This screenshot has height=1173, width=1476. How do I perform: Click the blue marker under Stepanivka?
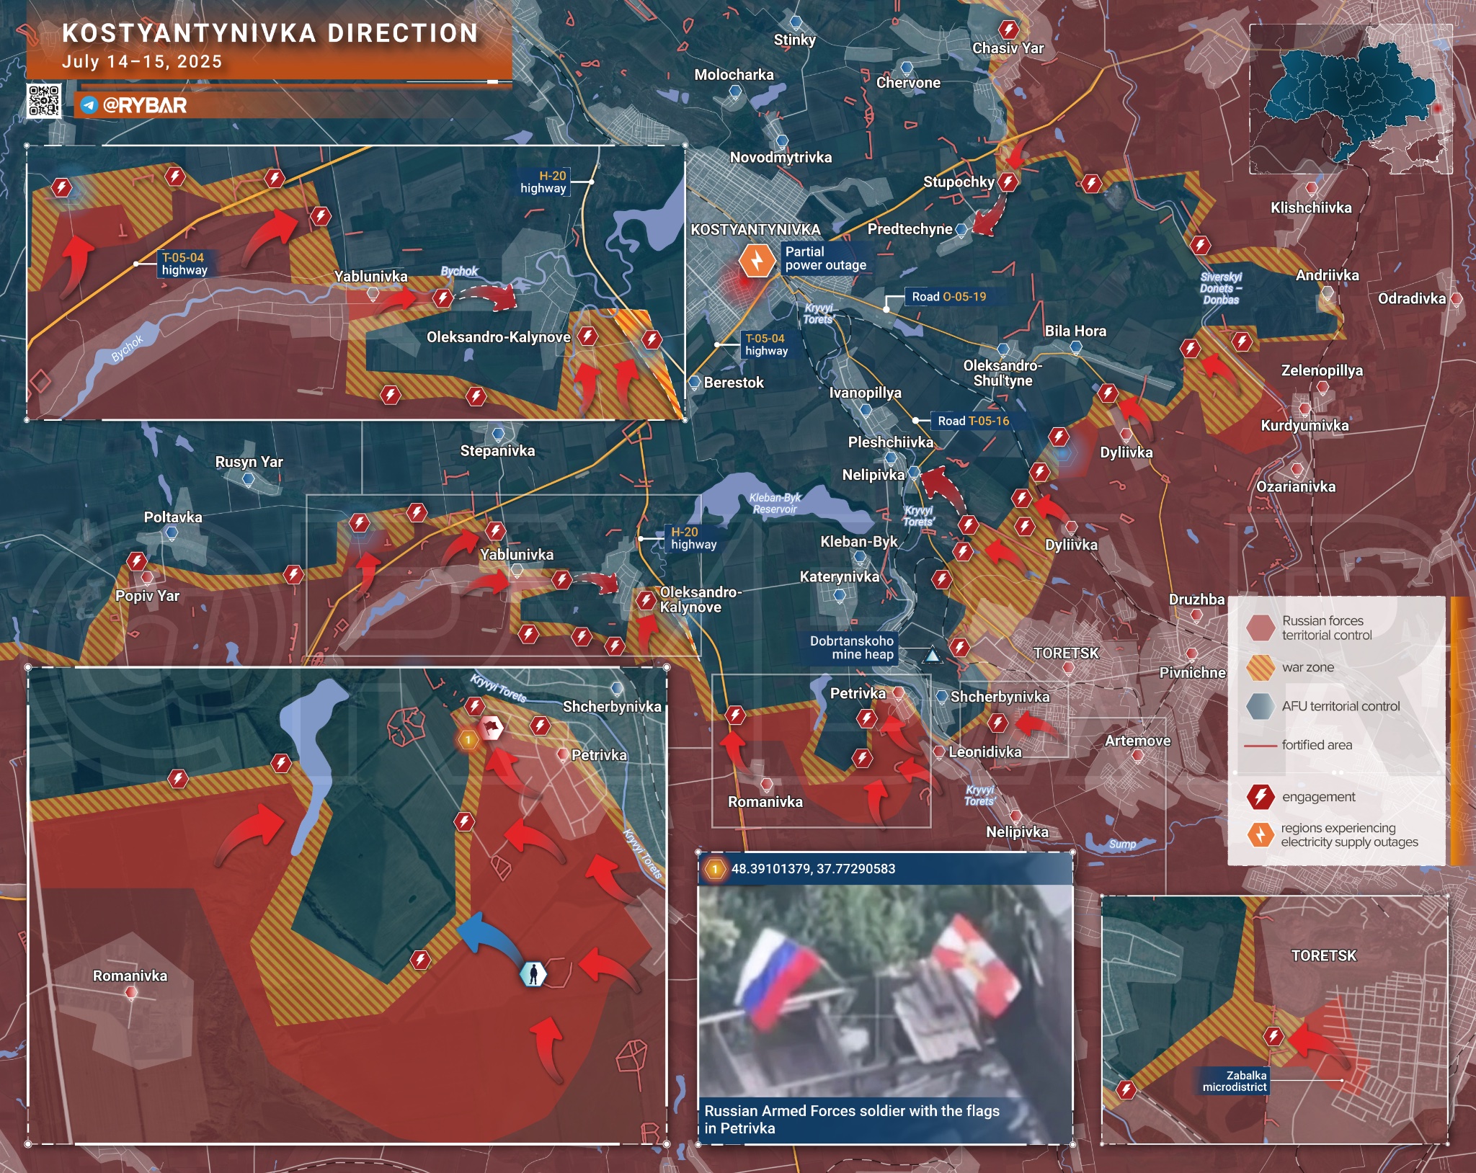point(498,434)
